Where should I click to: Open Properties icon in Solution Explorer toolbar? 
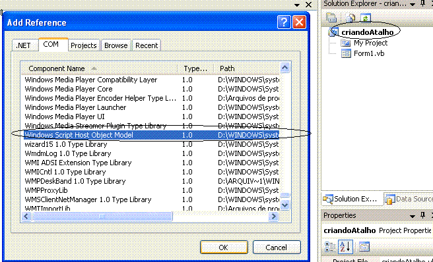point(331,18)
